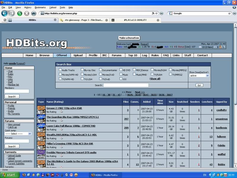Click the yellow smiley icon in Quick Launch

pos(76,175)
